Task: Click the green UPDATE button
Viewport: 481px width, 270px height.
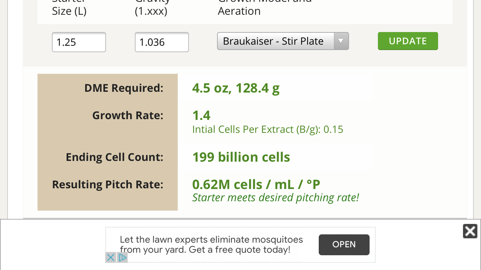Action: [x=408, y=41]
